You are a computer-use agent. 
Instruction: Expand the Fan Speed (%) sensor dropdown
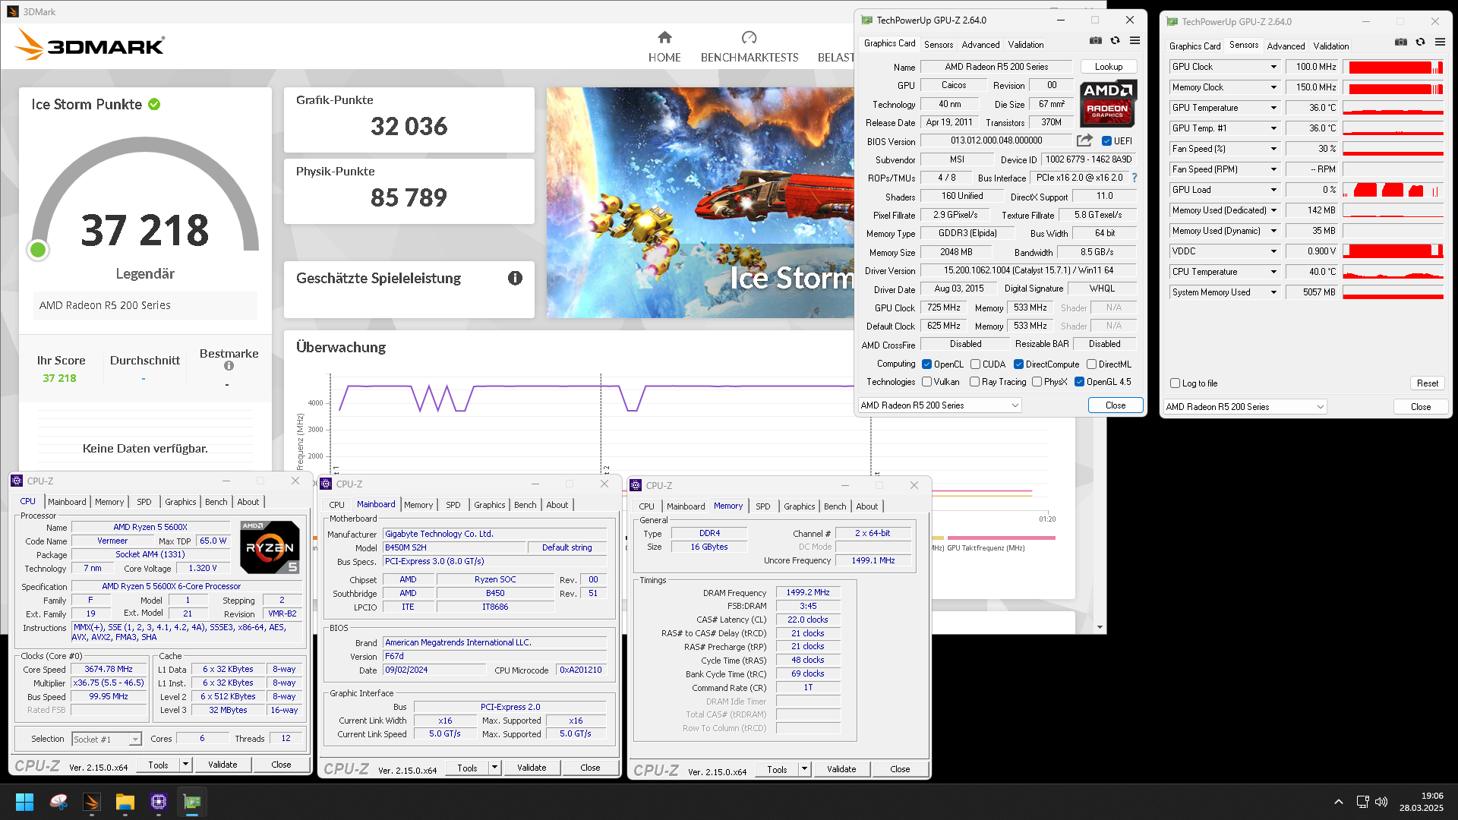1273,149
